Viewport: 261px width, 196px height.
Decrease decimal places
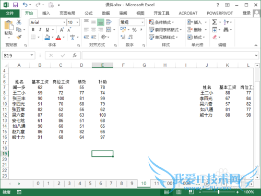(130, 37)
